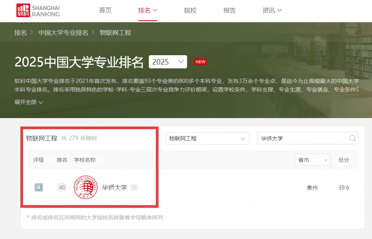Viewport: 372px width, 239px height.
Task: Open the 物联网工程 major dropdown
Action: pos(208,138)
